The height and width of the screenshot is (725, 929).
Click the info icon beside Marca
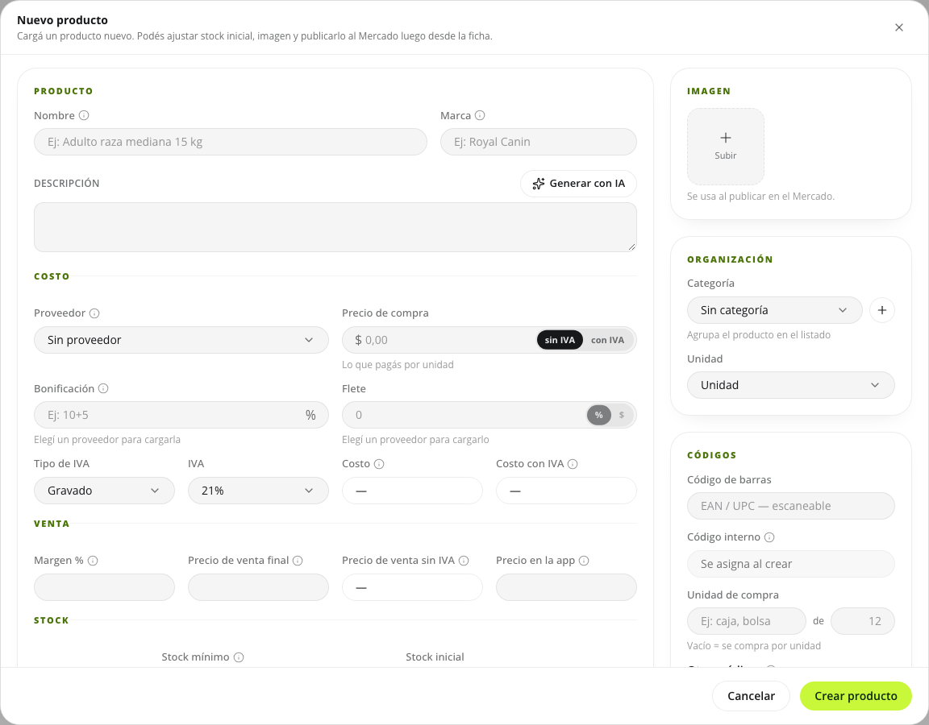(x=480, y=115)
